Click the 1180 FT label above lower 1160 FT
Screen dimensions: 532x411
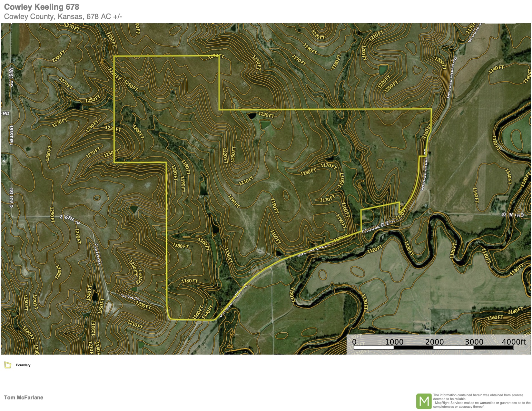click(x=181, y=246)
